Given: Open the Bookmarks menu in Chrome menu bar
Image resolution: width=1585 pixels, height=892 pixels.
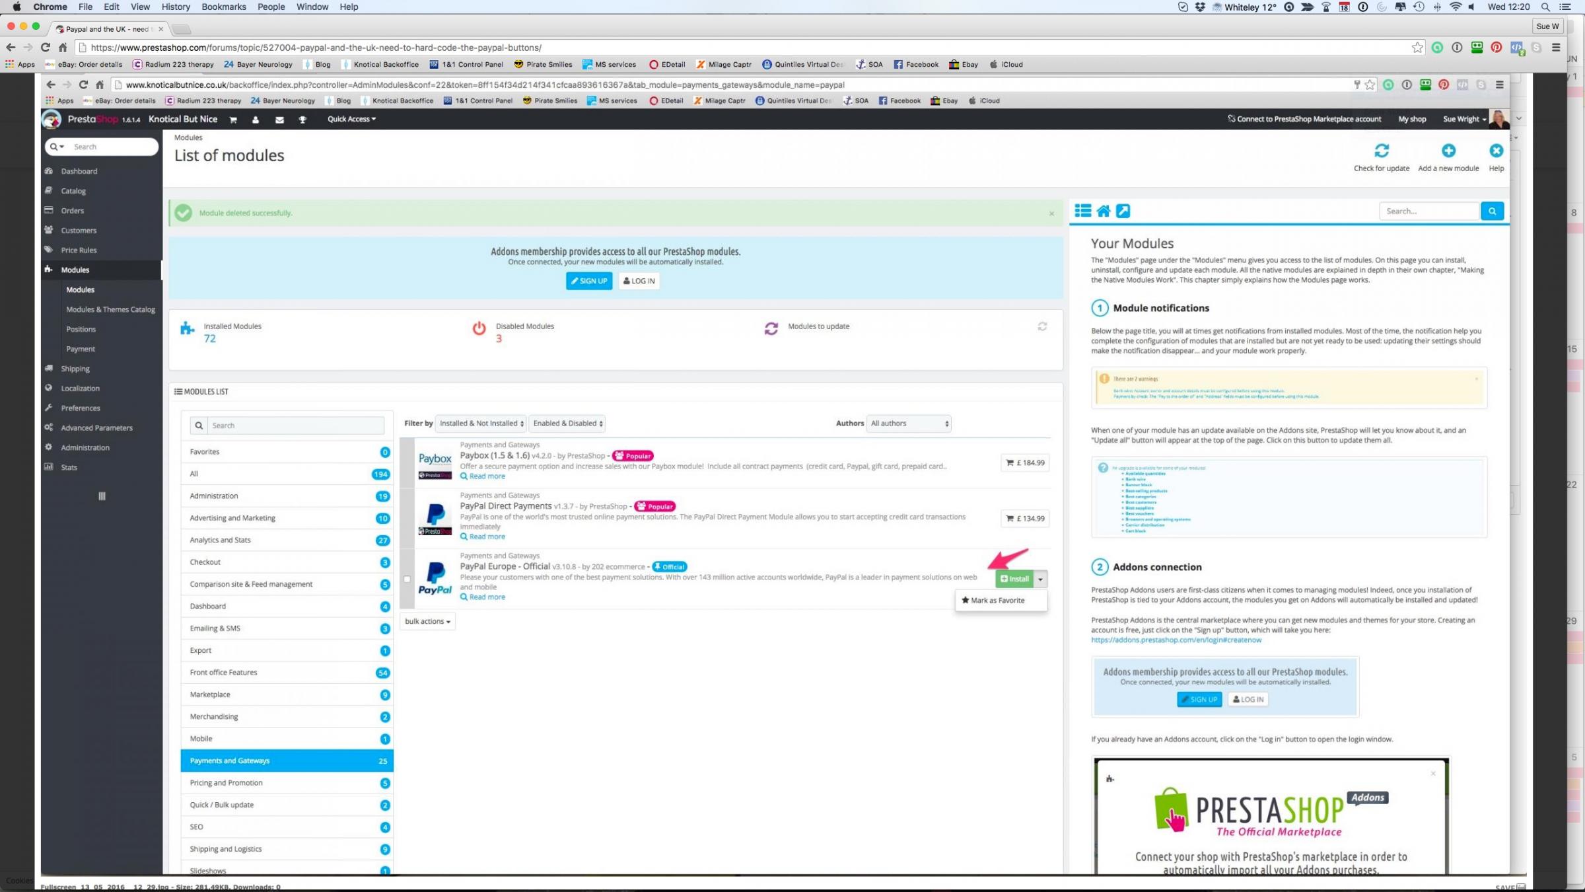Looking at the screenshot, I should coord(223,7).
